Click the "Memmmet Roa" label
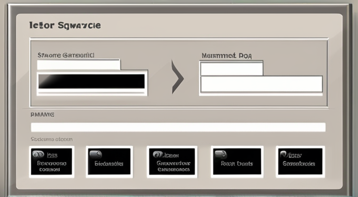 point(227,56)
